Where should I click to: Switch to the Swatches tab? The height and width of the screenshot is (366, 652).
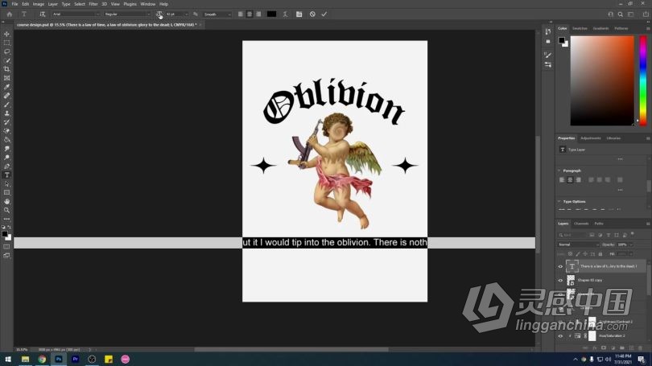tap(580, 28)
